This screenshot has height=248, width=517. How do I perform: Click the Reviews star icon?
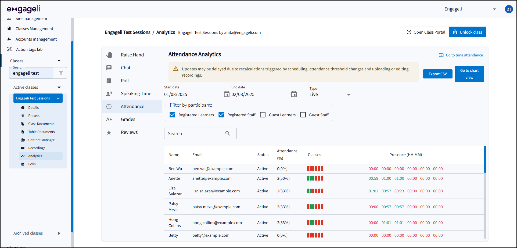click(109, 132)
